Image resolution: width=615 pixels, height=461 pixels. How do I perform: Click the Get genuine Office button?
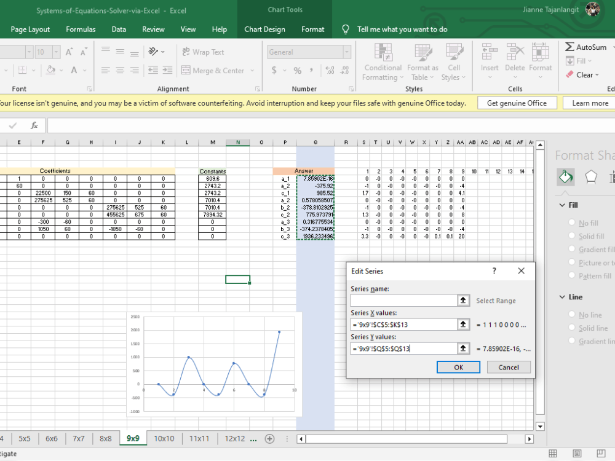tap(517, 103)
